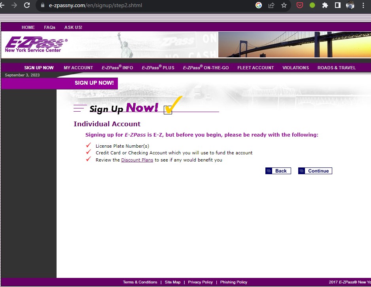The image size is (371, 287).
Task: Open ROADS & TRAVEL menu item
Action: 337,68
